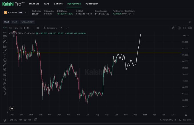Click the TradingView logo badge

(x=12, y=108)
